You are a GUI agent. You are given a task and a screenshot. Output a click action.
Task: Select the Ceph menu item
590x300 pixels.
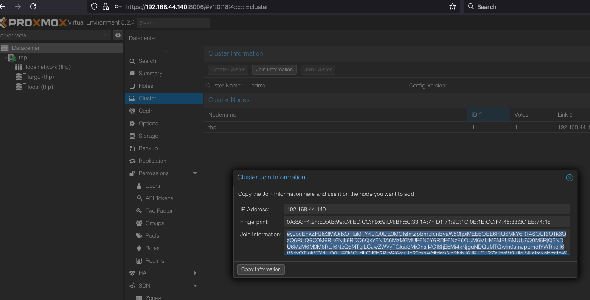pyautogui.click(x=145, y=111)
